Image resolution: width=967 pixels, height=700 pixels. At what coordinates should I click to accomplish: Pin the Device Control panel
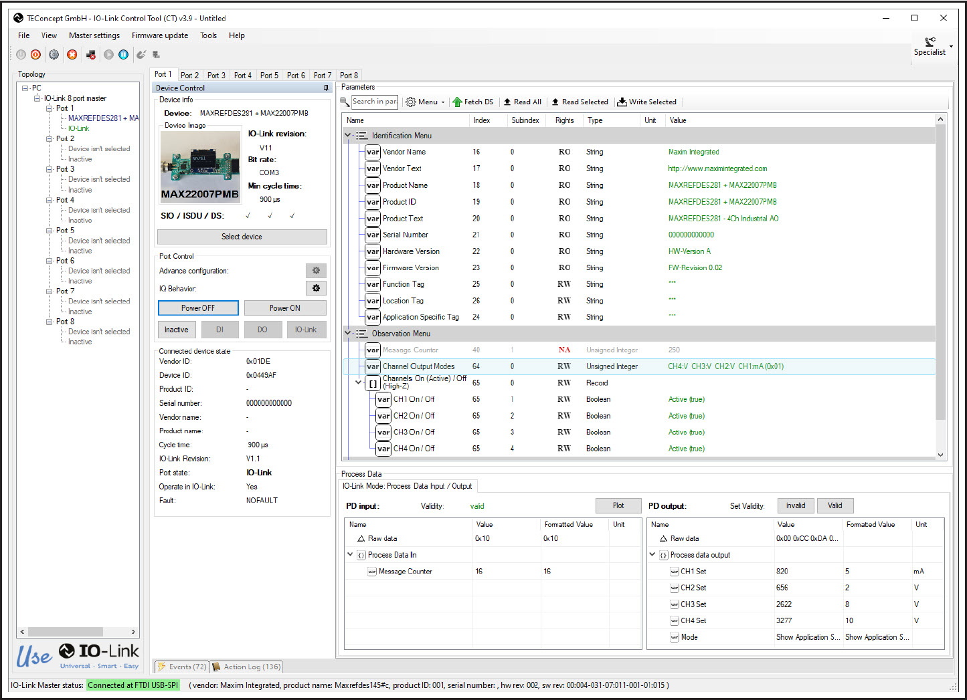(x=326, y=88)
